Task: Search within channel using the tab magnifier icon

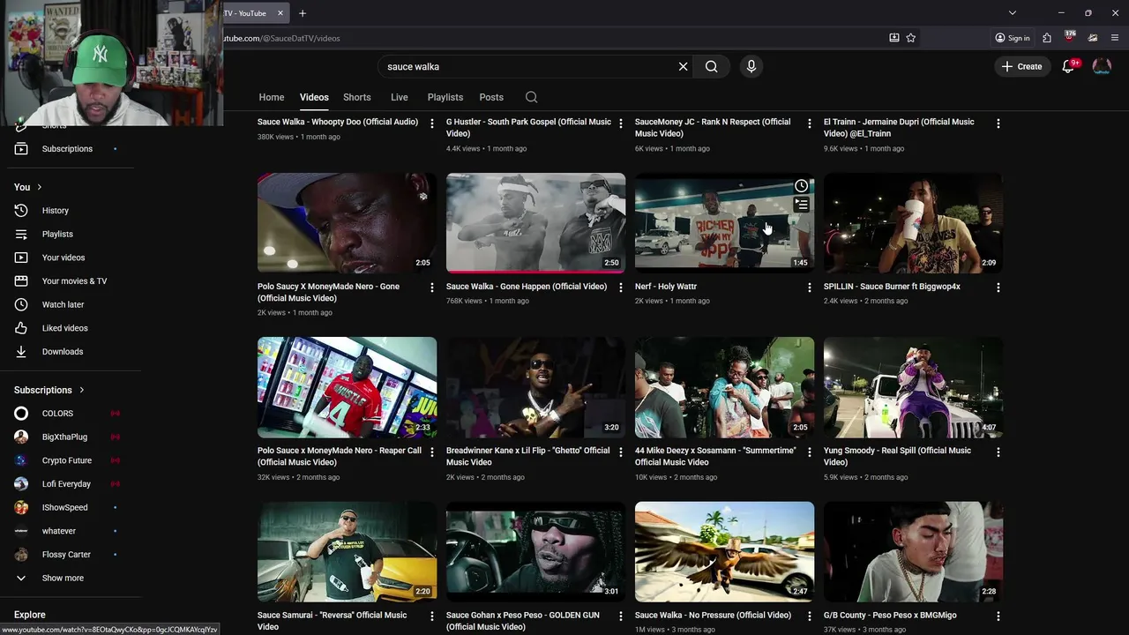Action: tap(531, 97)
